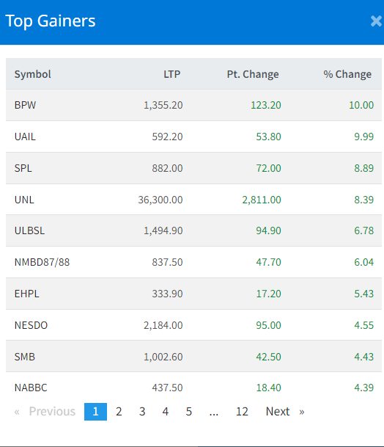
Task: Open UNL stock details
Action: coord(24,200)
